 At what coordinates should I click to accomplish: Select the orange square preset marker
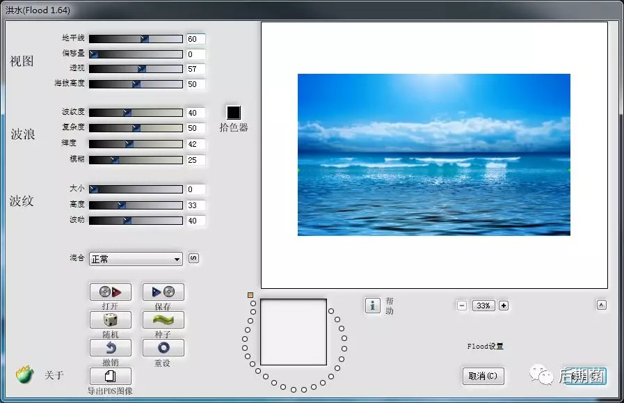click(250, 295)
